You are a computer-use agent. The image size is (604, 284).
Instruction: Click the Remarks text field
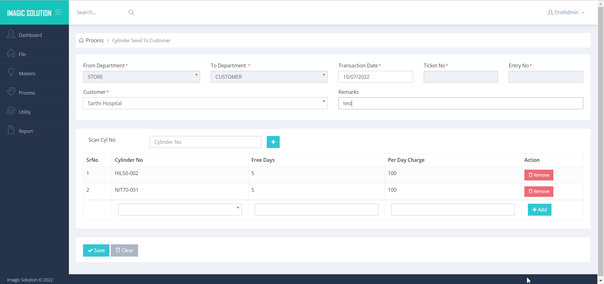tap(461, 103)
